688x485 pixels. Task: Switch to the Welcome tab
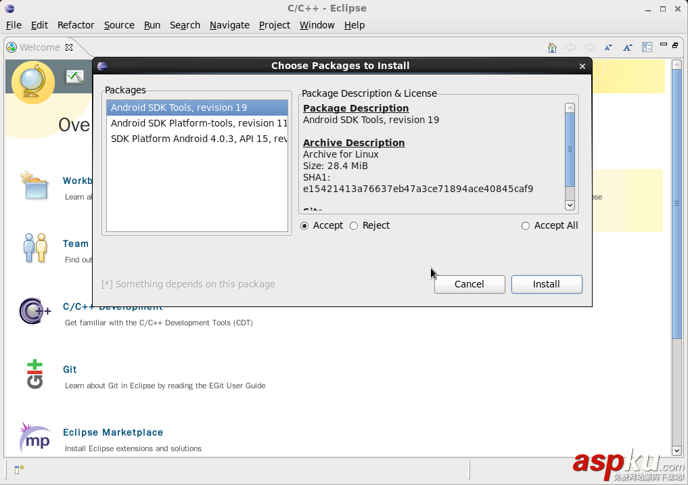[x=39, y=47]
